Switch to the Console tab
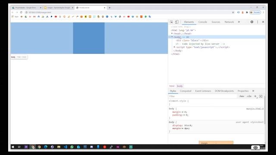Image resolution: width=276 pixels, height=155 pixels. (x=203, y=22)
